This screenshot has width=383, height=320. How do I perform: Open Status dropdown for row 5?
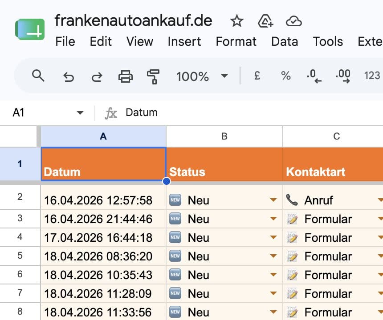pyautogui.click(x=273, y=256)
